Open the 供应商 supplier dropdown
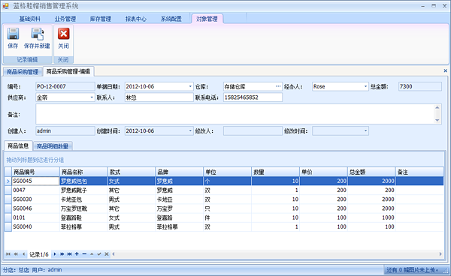451x276 pixels. [92, 97]
